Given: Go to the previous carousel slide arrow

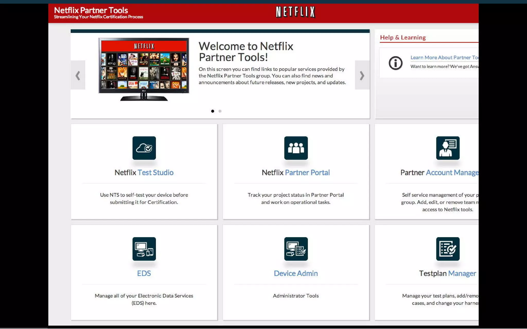Looking at the screenshot, I should pos(78,75).
